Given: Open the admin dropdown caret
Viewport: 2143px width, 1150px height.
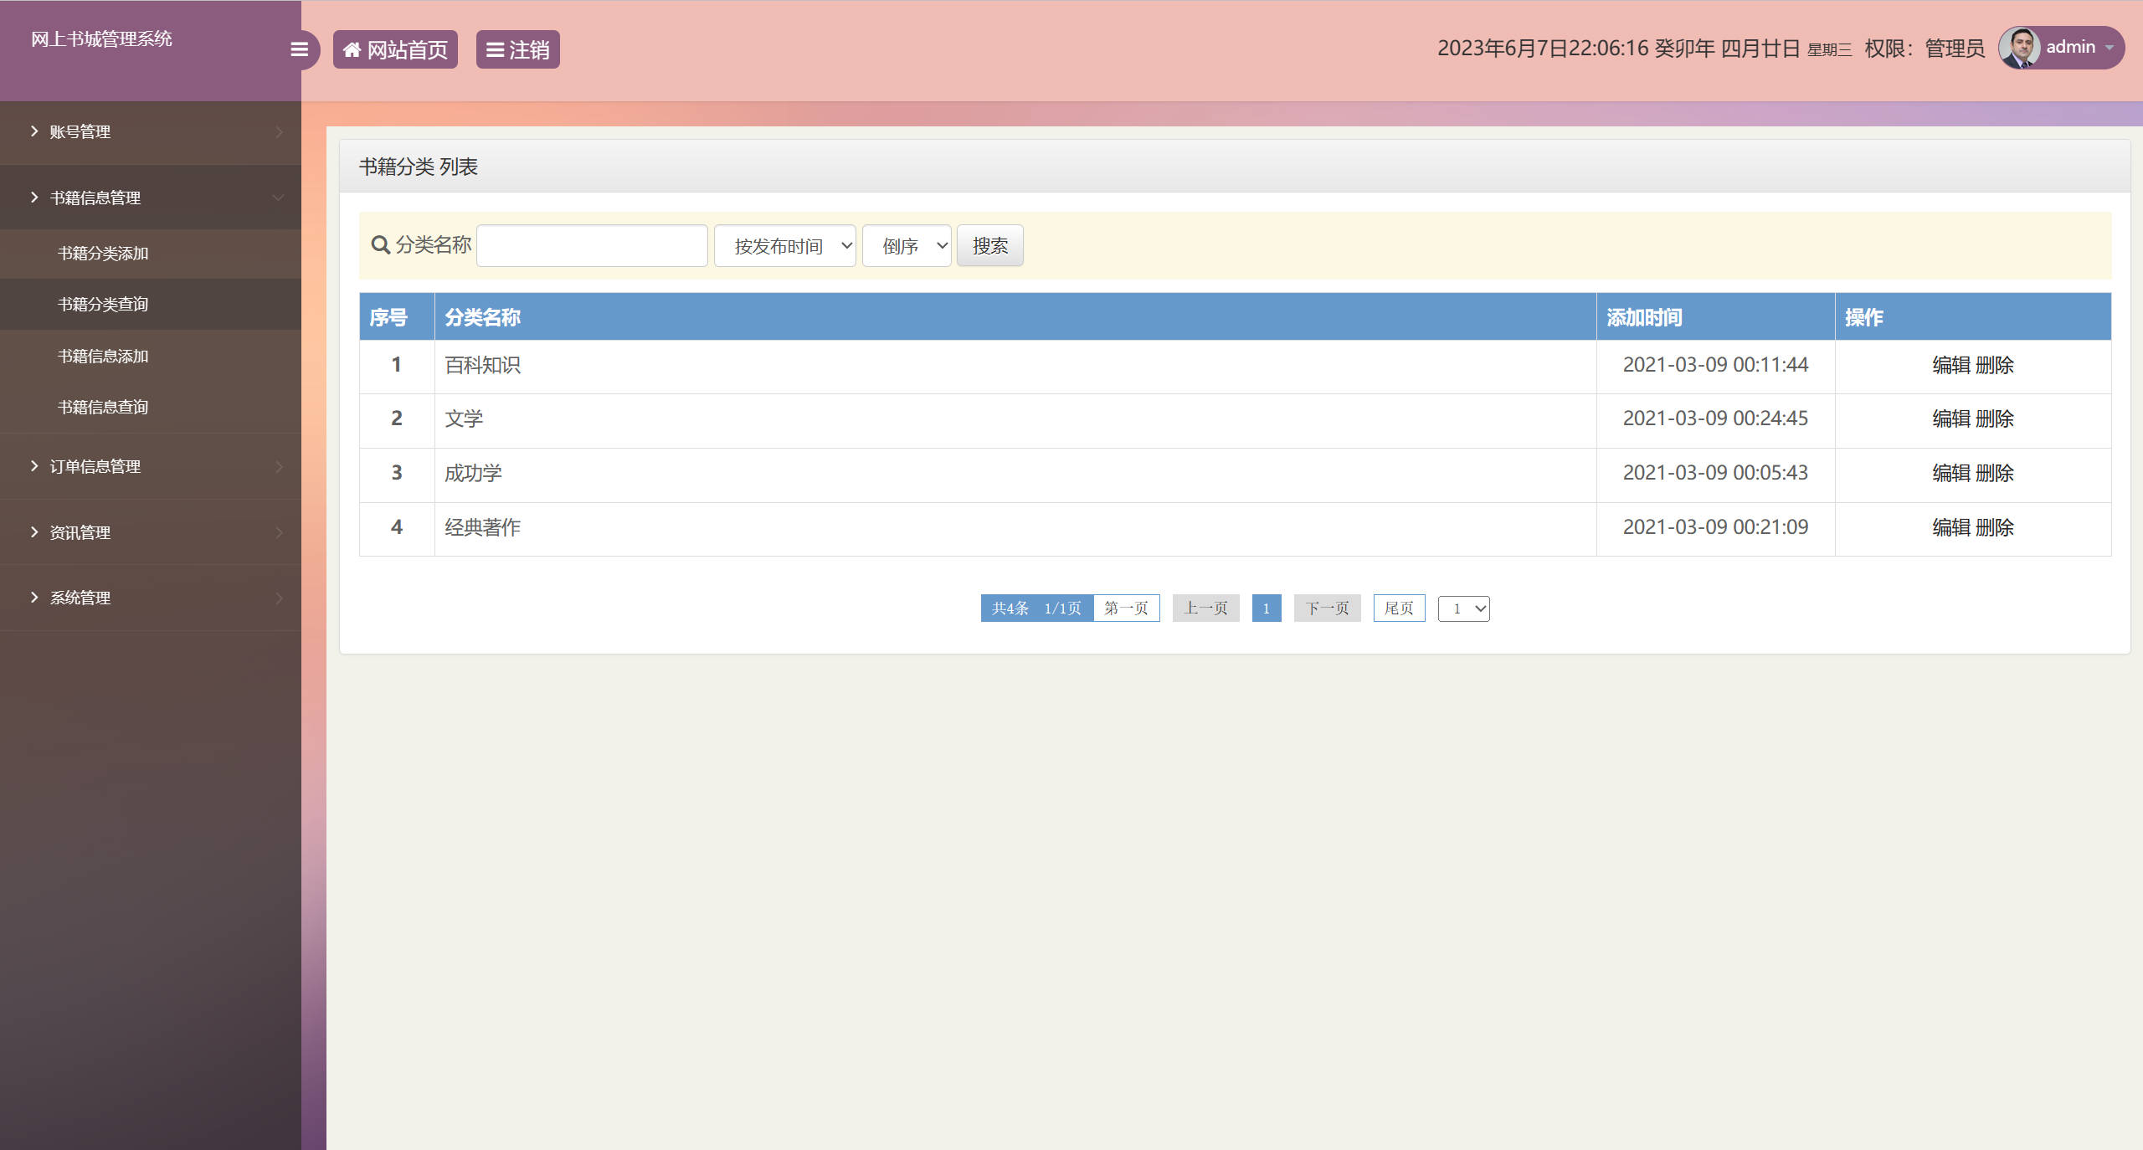Looking at the screenshot, I should 2109,48.
